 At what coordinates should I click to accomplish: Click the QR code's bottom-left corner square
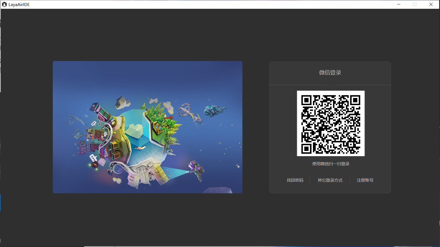(x=306, y=148)
